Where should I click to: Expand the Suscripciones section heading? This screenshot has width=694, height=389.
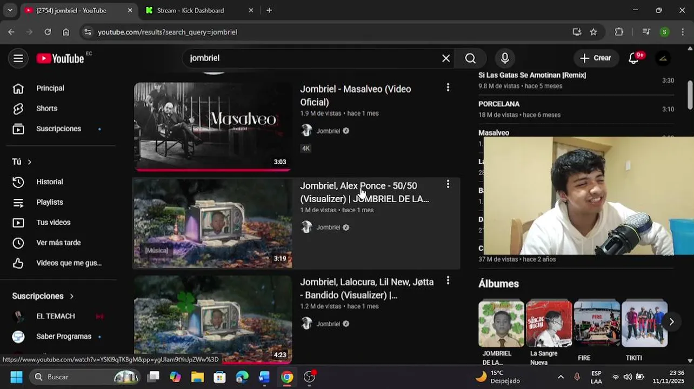(x=43, y=296)
